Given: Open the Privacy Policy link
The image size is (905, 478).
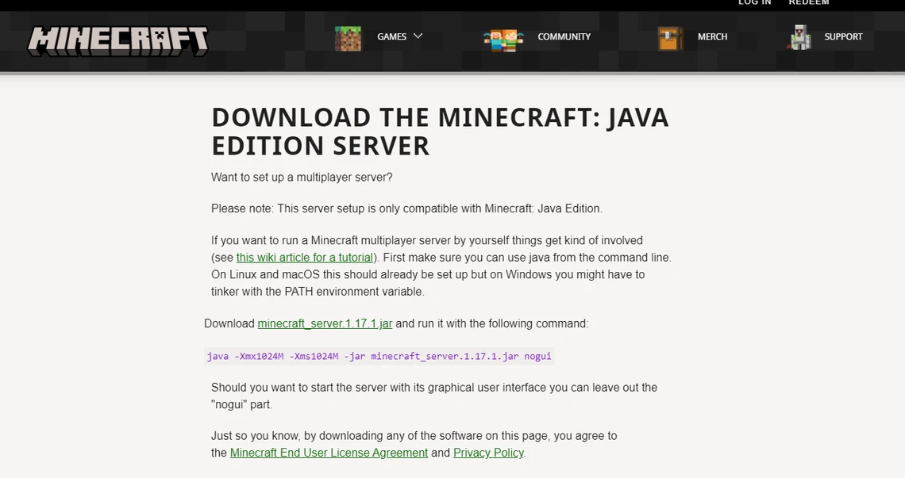Looking at the screenshot, I should coord(488,453).
